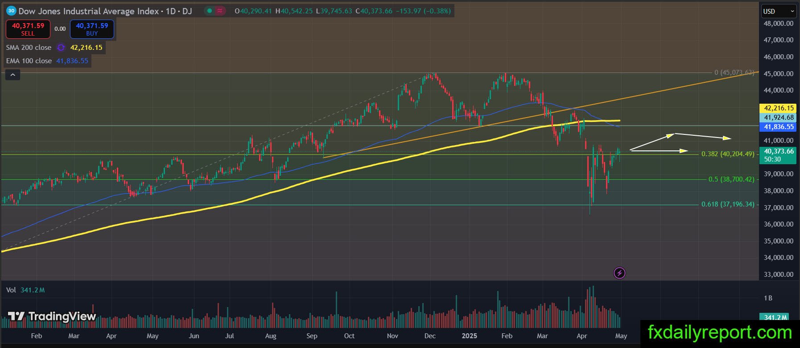Click the 34,000.00 price axis label

tap(779, 258)
